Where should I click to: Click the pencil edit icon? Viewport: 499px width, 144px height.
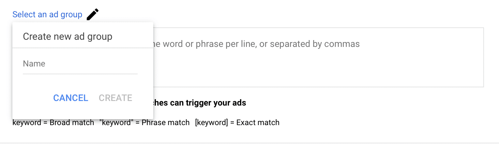pos(93,14)
